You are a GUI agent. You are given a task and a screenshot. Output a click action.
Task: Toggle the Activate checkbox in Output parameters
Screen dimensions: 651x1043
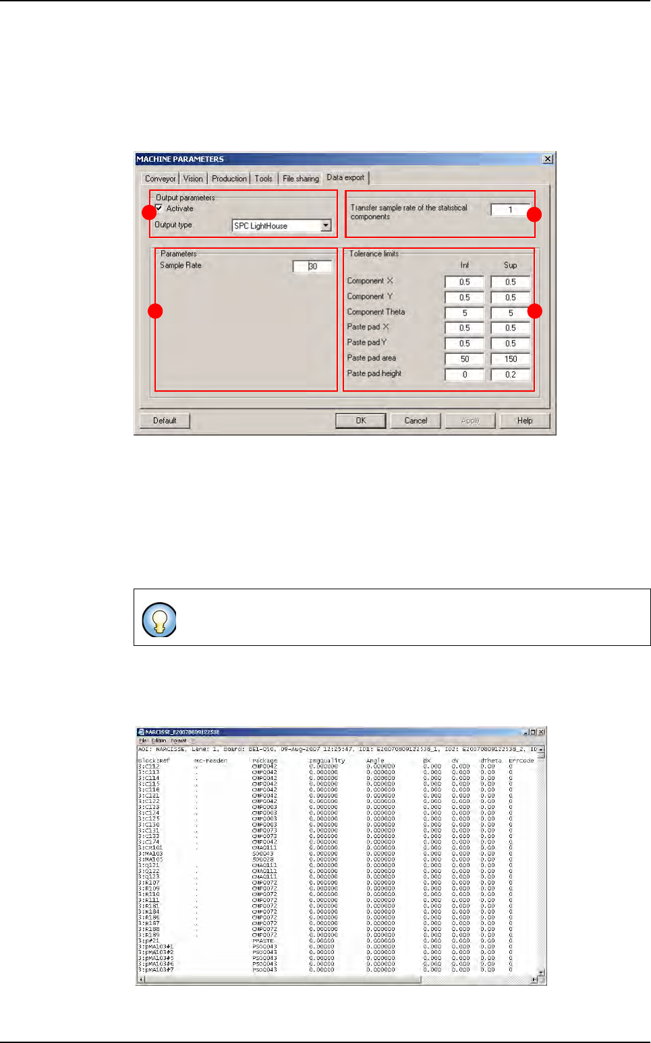pyautogui.click(x=159, y=208)
